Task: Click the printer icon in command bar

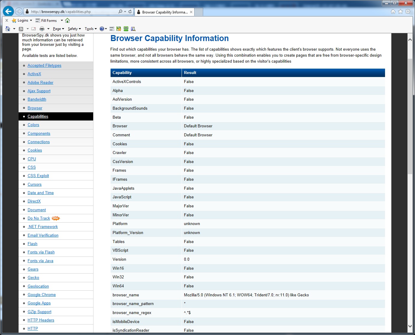Action: coord(42,29)
